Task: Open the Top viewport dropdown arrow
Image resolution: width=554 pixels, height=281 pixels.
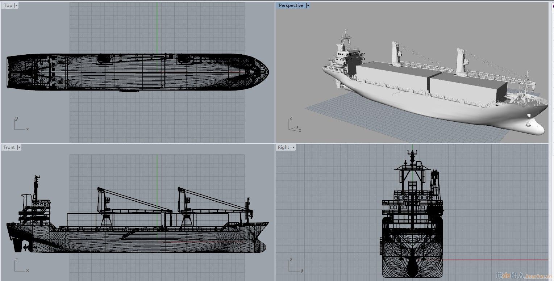Action: (16, 5)
